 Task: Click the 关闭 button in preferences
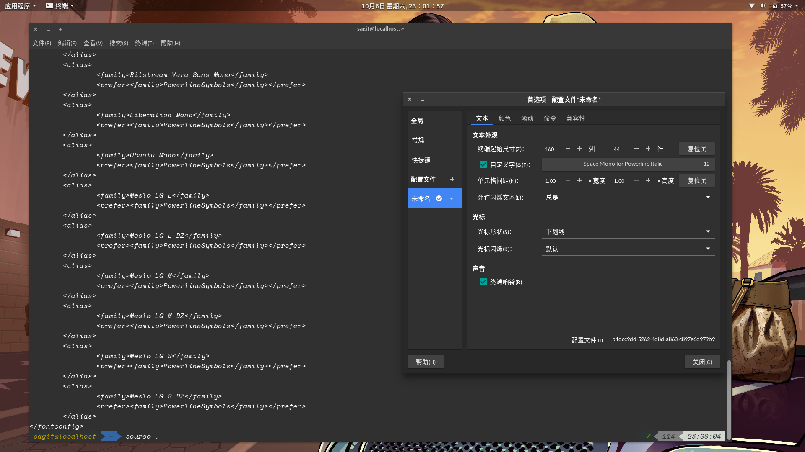click(702, 362)
